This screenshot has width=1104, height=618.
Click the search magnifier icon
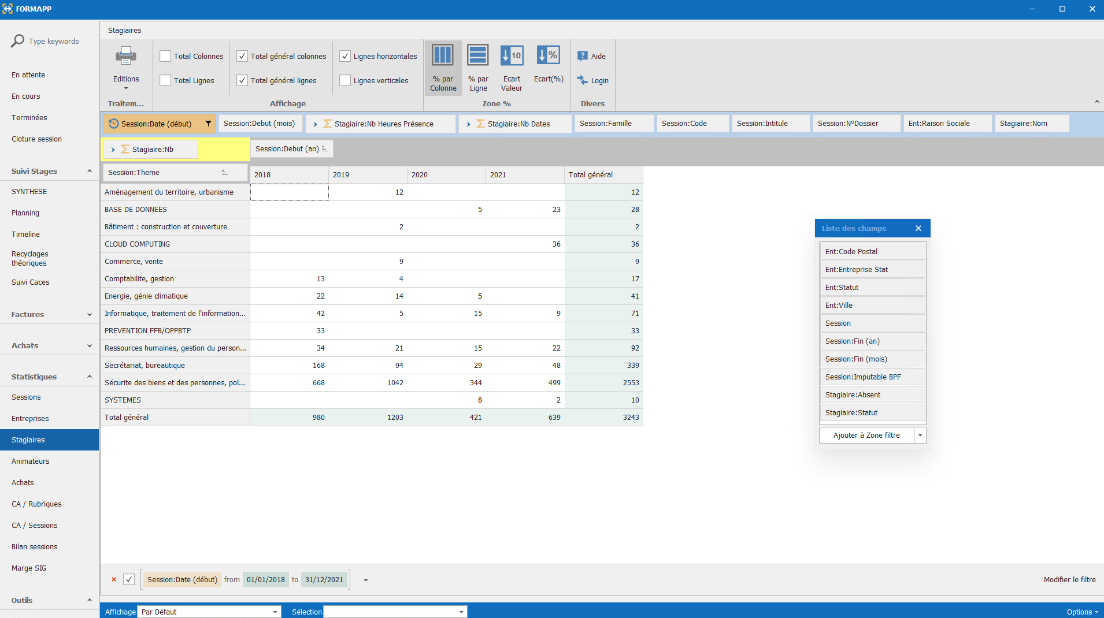point(18,41)
